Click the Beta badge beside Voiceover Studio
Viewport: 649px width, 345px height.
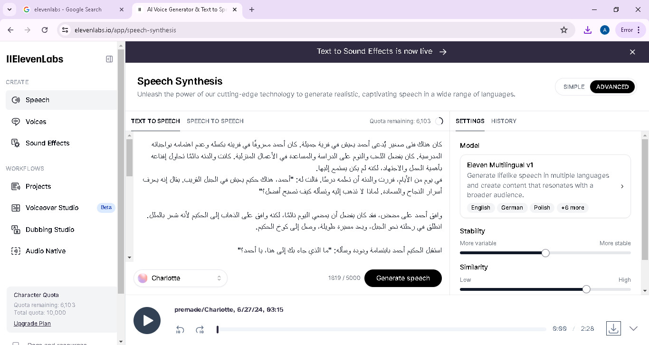pyautogui.click(x=106, y=208)
